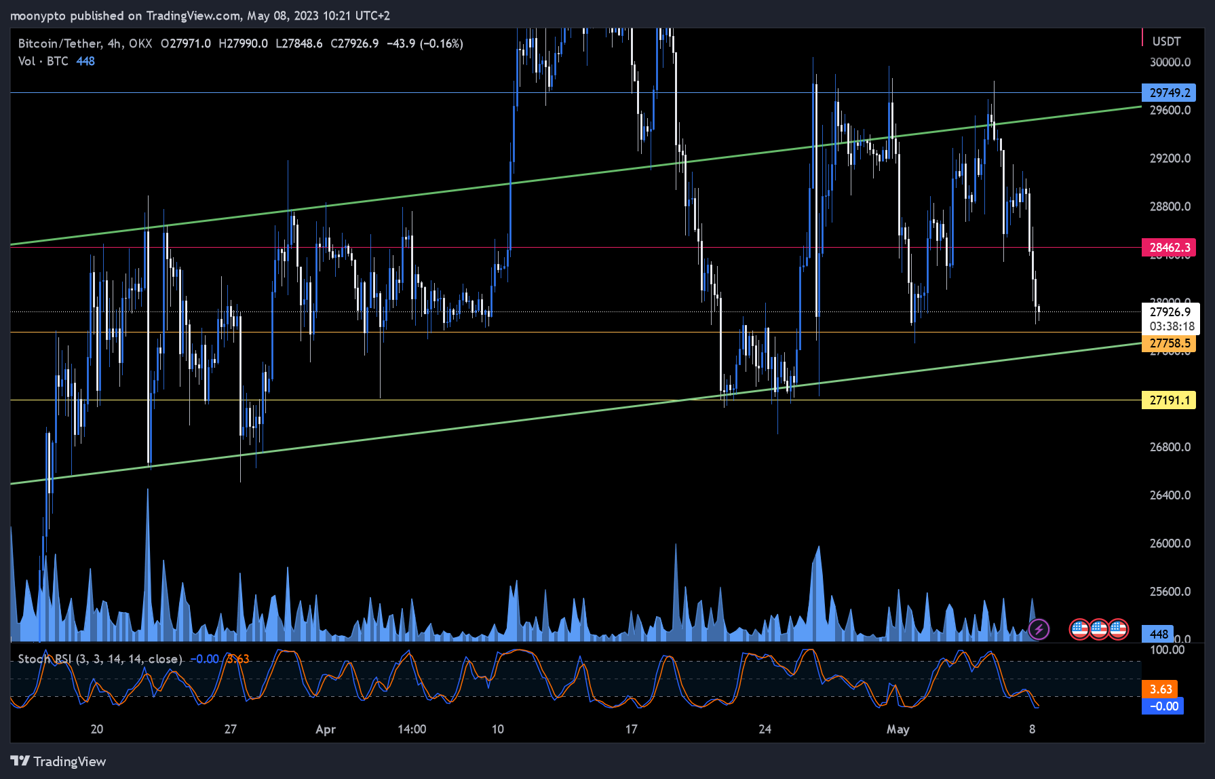The height and width of the screenshot is (779, 1215).
Task: Click the Vol · BTC indicator label
Action: (x=43, y=61)
